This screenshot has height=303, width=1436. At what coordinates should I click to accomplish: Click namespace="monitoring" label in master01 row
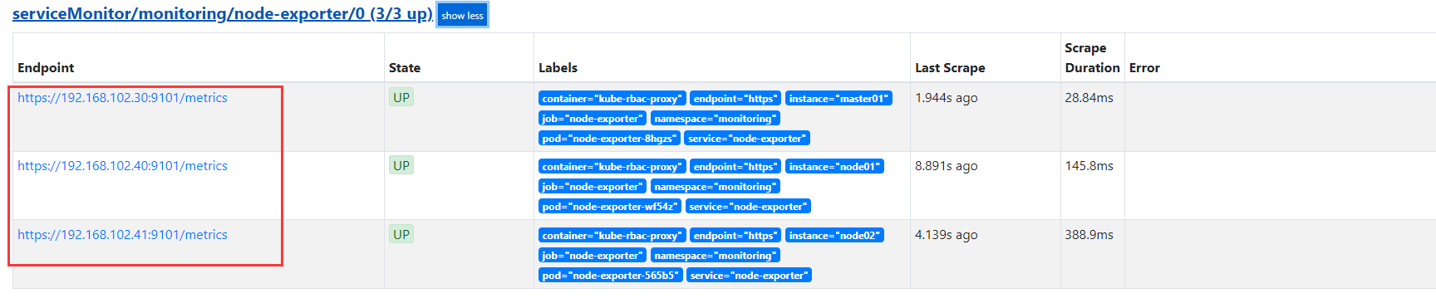click(715, 119)
